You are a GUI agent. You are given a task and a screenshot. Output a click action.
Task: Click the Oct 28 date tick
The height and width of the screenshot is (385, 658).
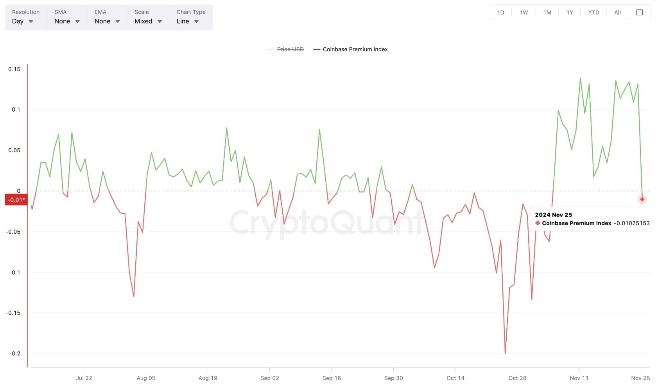click(x=517, y=378)
